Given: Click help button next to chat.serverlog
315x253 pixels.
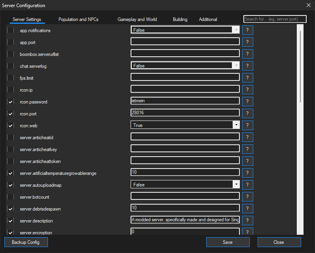Looking at the screenshot, I should click(247, 66).
